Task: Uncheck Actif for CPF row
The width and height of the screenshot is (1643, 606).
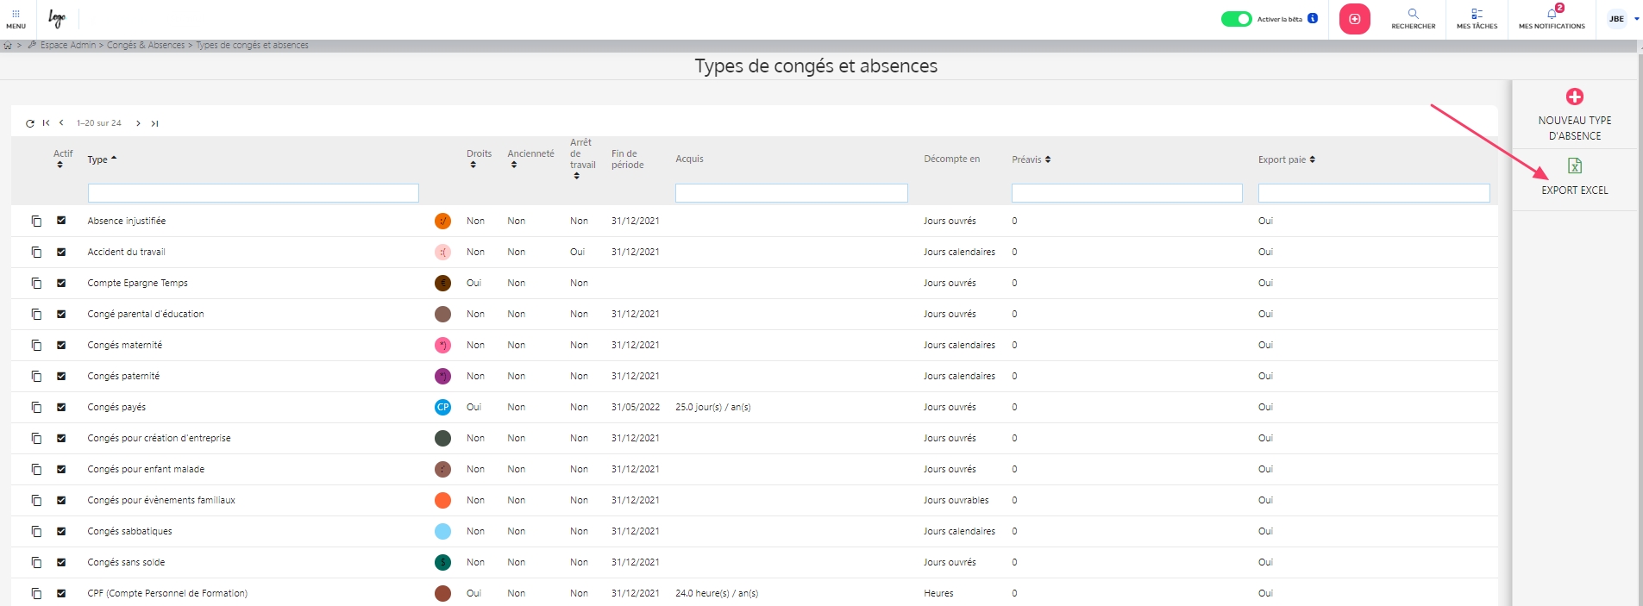Action: point(61,593)
